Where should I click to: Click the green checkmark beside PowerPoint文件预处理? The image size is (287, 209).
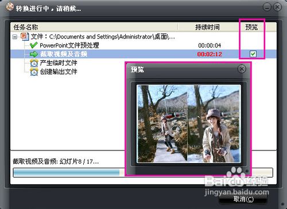pyautogui.click(x=34, y=45)
